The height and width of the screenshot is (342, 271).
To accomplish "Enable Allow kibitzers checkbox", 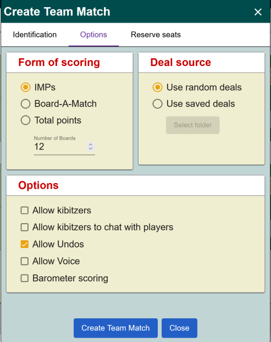I will point(24,211).
